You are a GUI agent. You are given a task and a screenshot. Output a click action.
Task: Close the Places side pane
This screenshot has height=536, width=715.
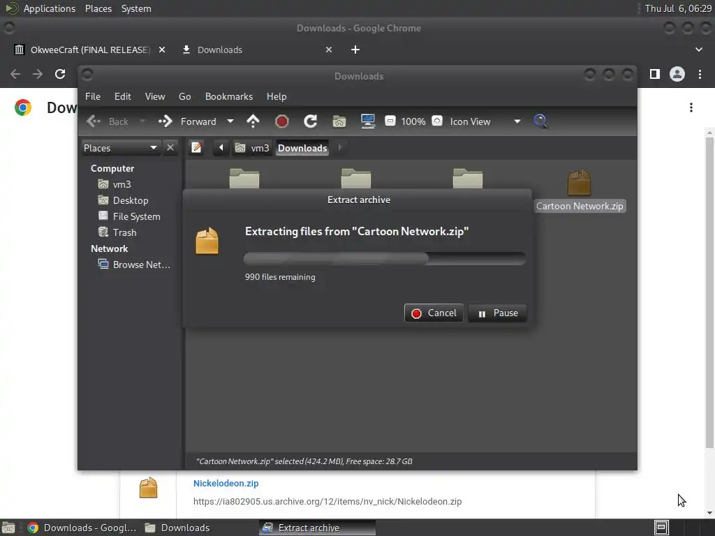[x=170, y=148]
